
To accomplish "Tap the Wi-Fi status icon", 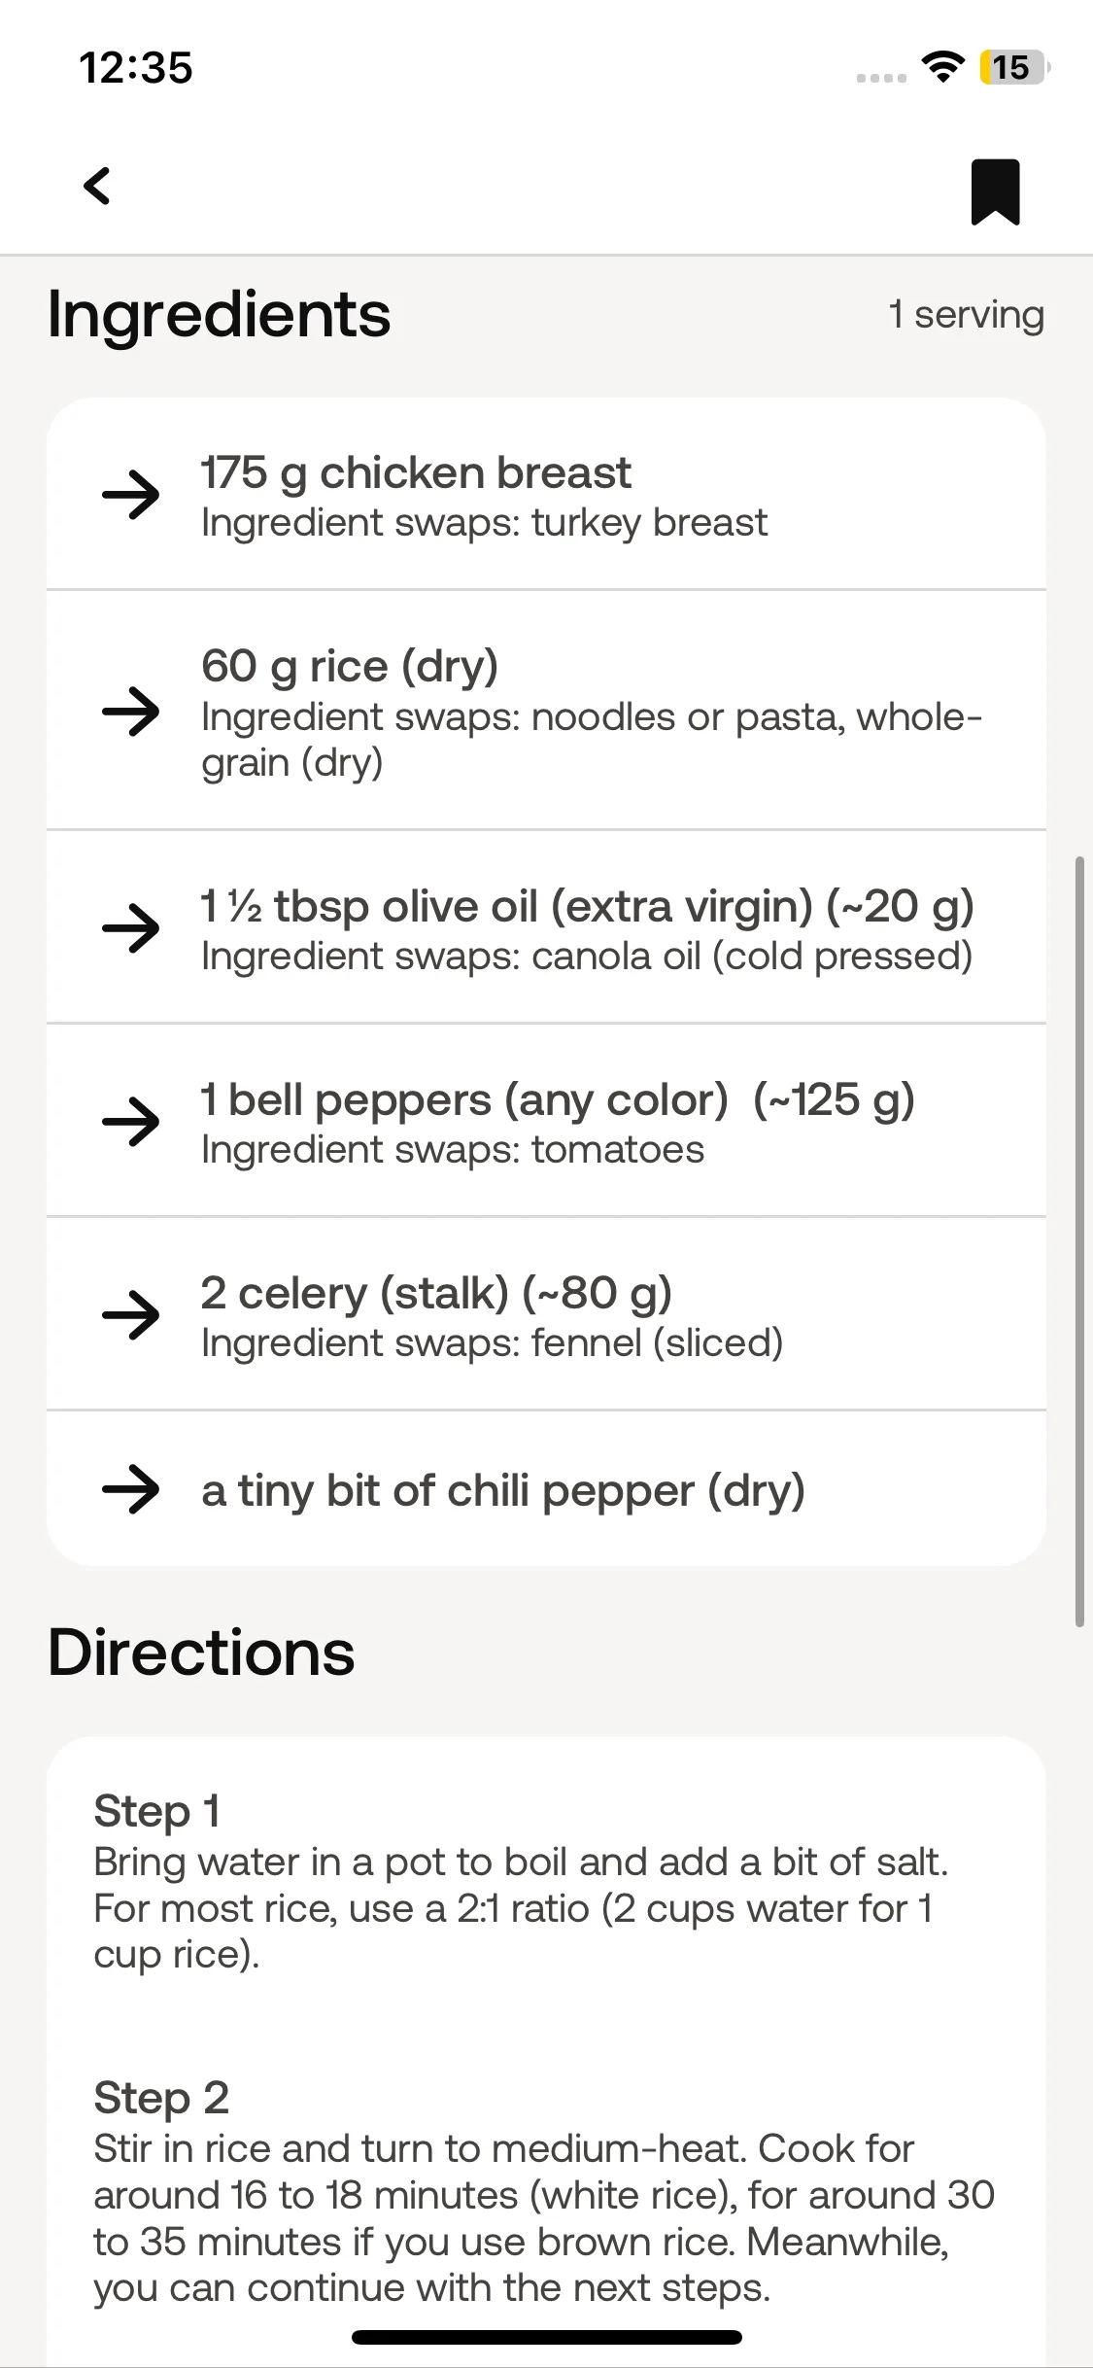I will 942,67.
